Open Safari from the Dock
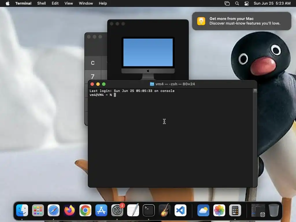 click(x=53, y=210)
